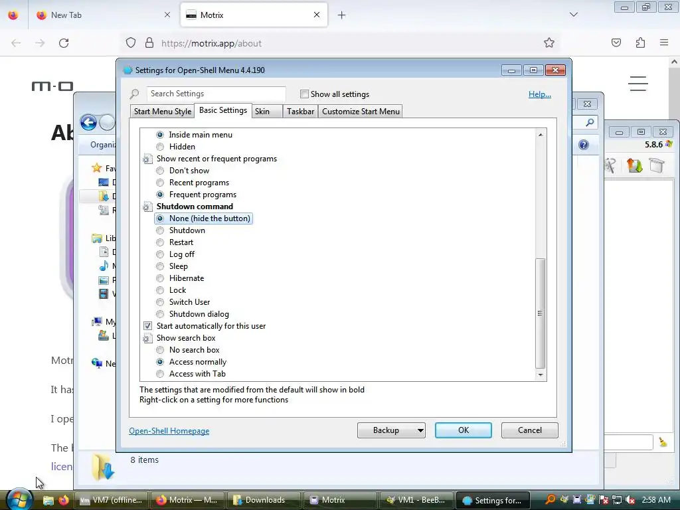Choose Hibernate radio option
The width and height of the screenshot is (680, 510).
tap(160, 278)
